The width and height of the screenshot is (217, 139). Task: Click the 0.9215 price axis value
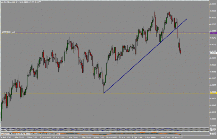[x=213, y=45]
